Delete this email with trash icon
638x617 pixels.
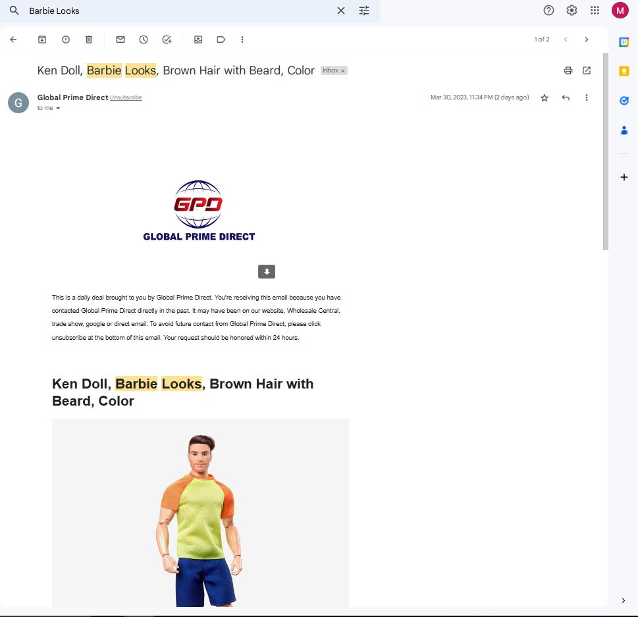click(x=89, y=40)
